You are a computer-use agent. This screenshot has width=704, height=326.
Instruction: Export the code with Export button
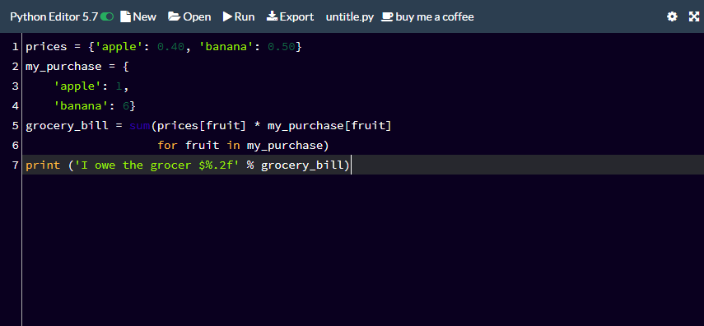290,16
